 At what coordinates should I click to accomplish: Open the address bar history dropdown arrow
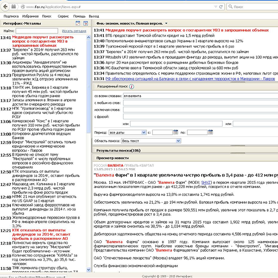(x=215, y=7)
